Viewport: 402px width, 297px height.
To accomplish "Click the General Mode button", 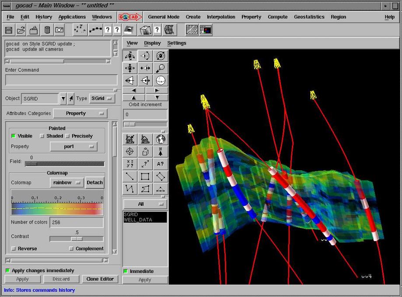I will pyautogui.click(x=164, y=17).
